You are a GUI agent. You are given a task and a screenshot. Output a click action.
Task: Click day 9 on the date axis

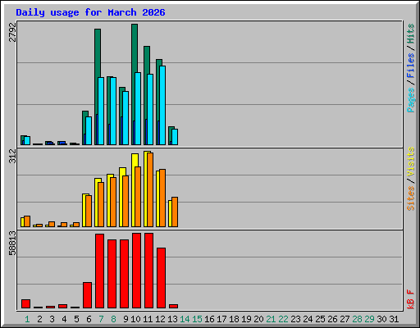coord(126,319)
